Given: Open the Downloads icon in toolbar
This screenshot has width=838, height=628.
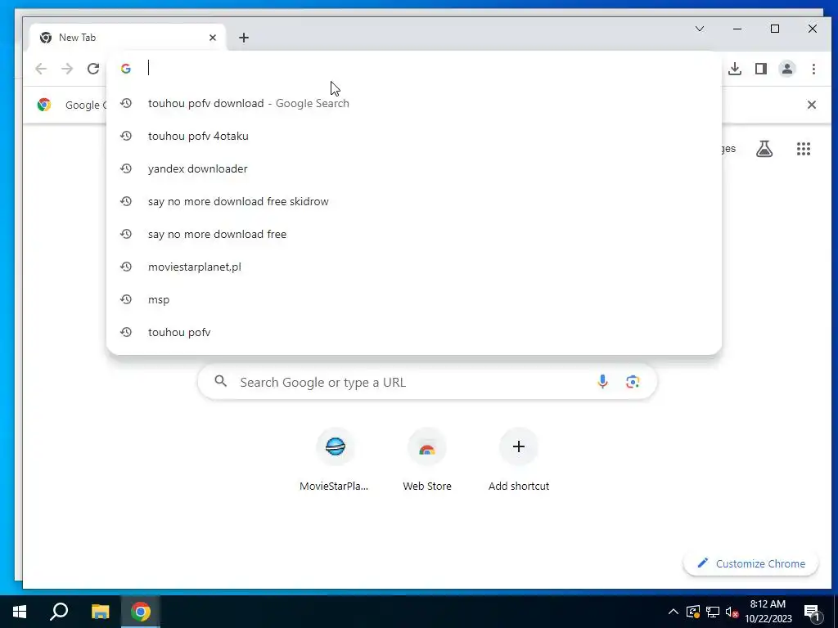Looking at the screenshot, I should [x=735, y=69].
